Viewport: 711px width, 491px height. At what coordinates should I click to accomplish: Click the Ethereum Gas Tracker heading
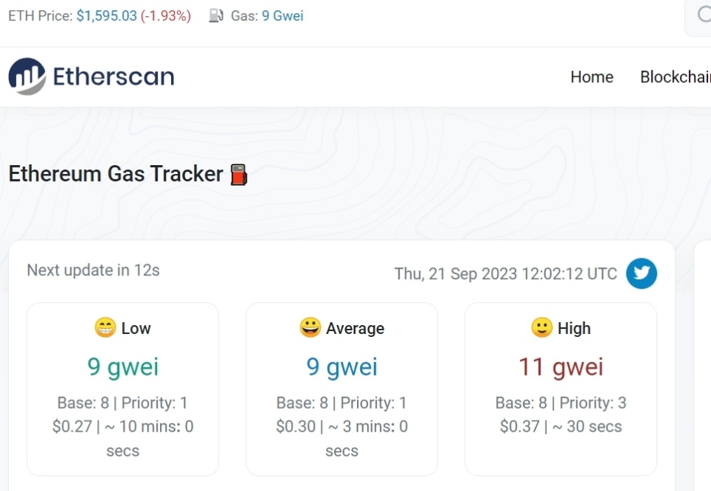[116, 174]
